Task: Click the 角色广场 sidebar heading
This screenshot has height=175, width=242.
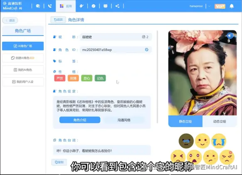Action: (23, 31)
